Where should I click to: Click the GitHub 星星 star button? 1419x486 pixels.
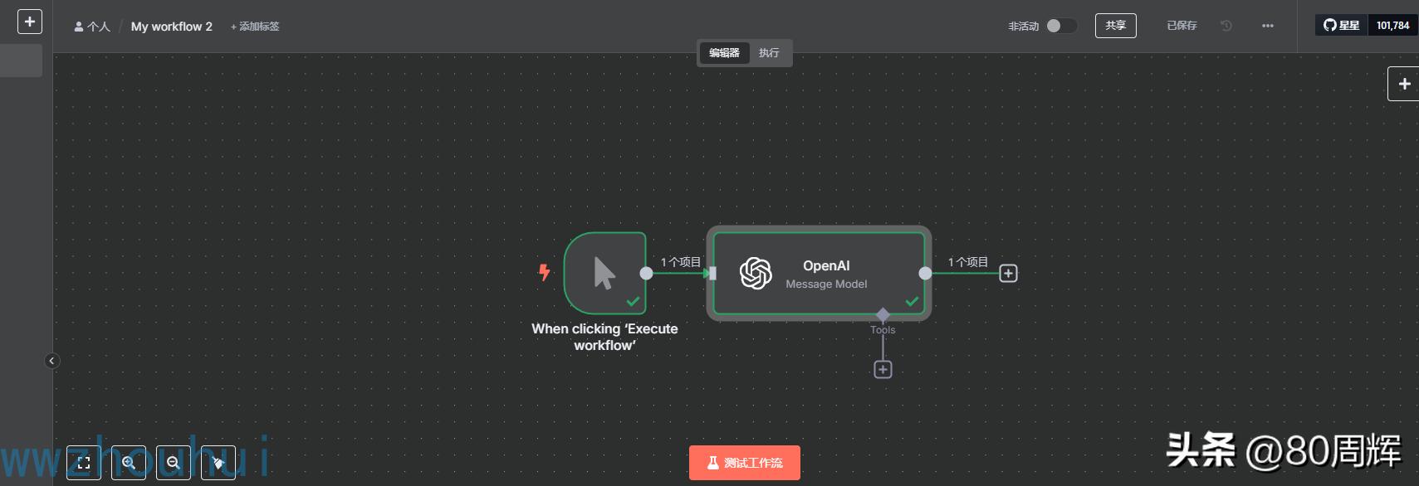point(1341,26)
